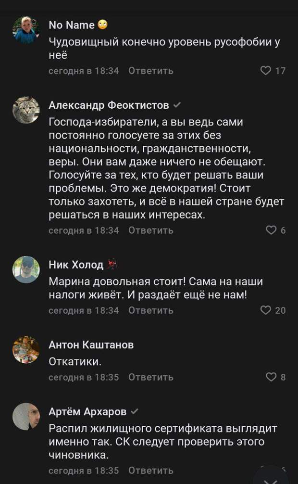Click verified checkmark next to Артём Архаров

coord(135,412)
